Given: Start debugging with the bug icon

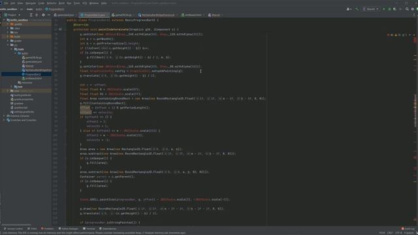Looking at the screenshot, I should 389,9.
